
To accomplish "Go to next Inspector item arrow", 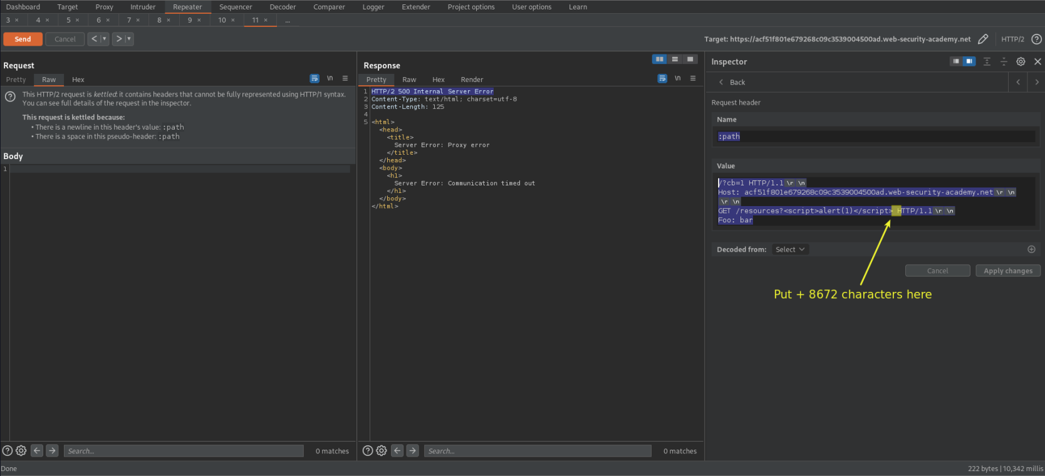I will click(x=1037, y=82).
